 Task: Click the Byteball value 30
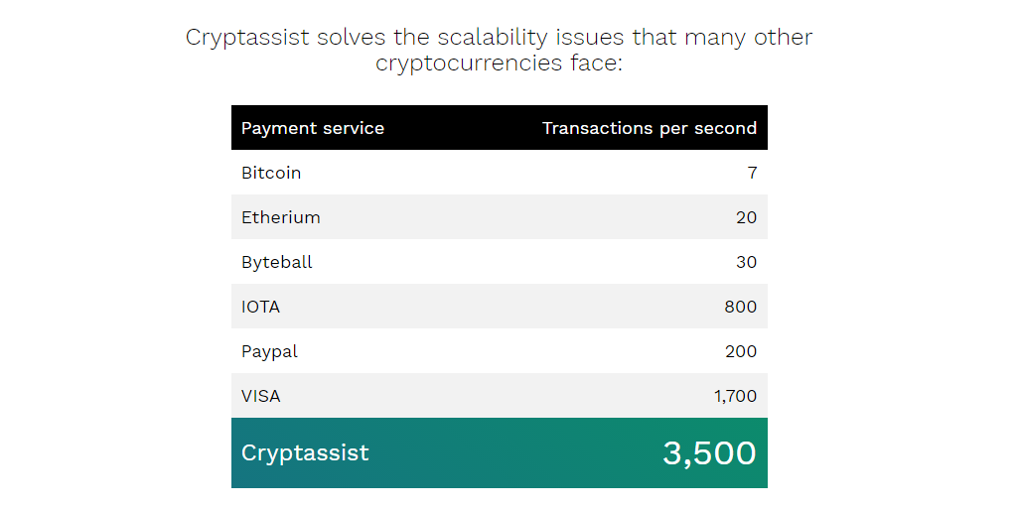[x=746, y=262]
